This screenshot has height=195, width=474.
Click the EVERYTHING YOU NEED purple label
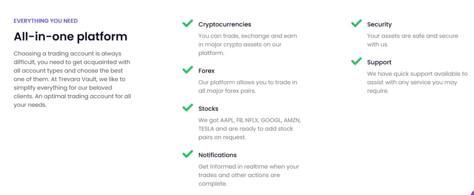pos(45,21)
